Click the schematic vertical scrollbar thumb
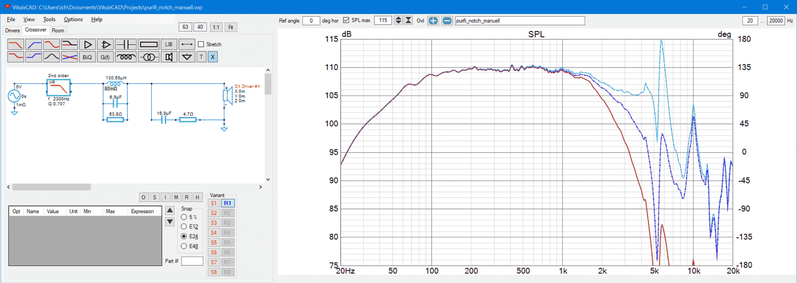 [268, 84]
